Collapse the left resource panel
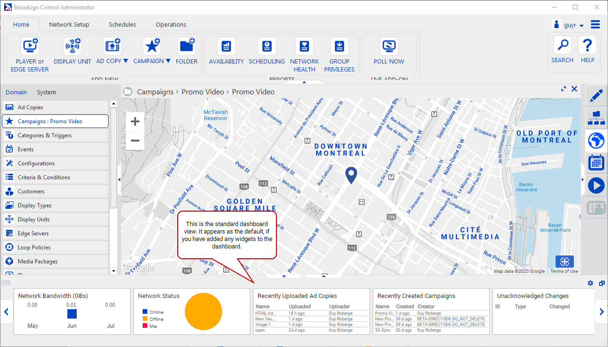Image resolution: width=608 pixels, height=347 pixels. [119, 179]
